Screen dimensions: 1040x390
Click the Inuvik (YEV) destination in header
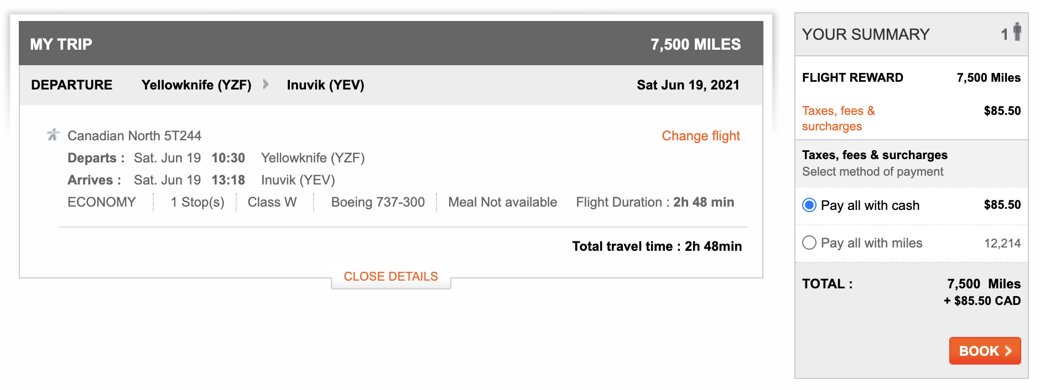(325, 85)
